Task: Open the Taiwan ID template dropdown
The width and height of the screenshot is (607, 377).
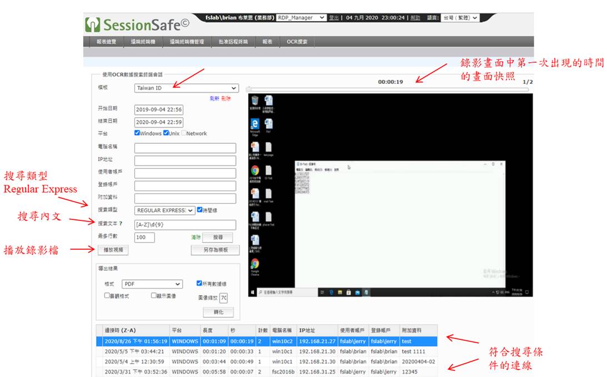Action: (x=186, y=88)
